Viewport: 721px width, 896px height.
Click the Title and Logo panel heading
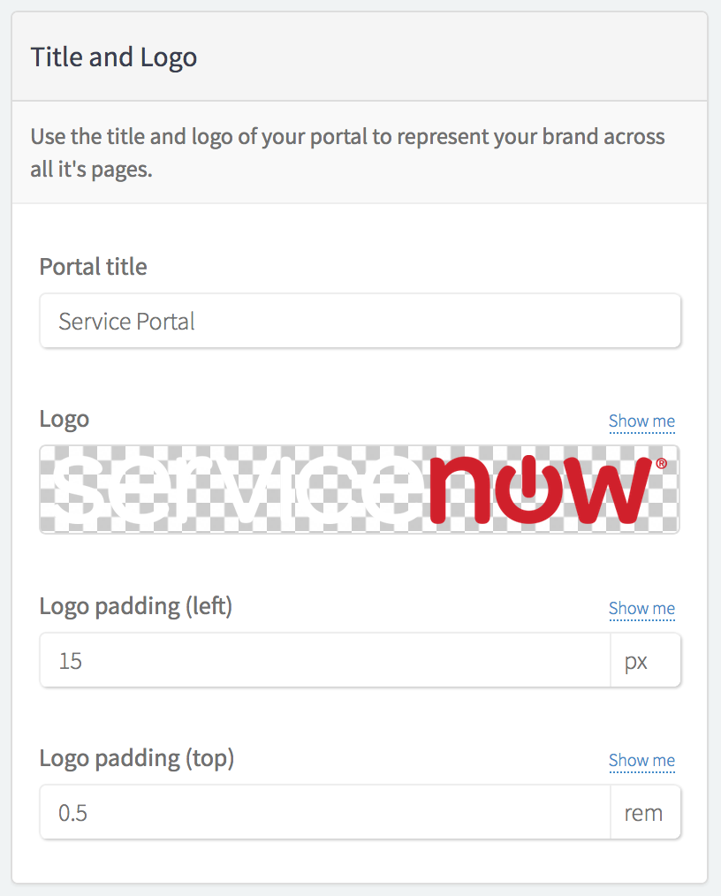point(114,57)
